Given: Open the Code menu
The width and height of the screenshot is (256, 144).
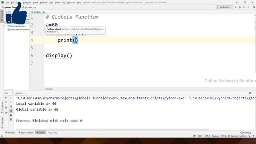Looking at the screenshot, I should pos(36,2).
